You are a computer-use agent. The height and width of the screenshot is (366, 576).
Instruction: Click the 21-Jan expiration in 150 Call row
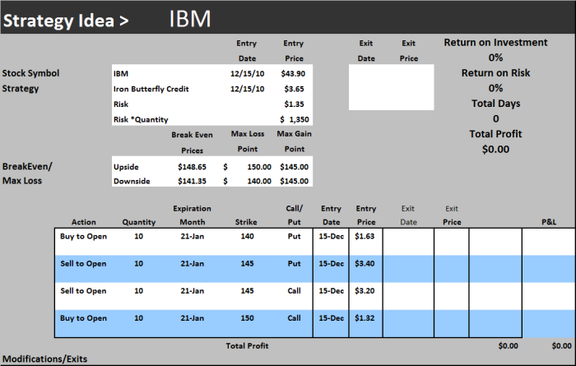(x=192, y=318)
